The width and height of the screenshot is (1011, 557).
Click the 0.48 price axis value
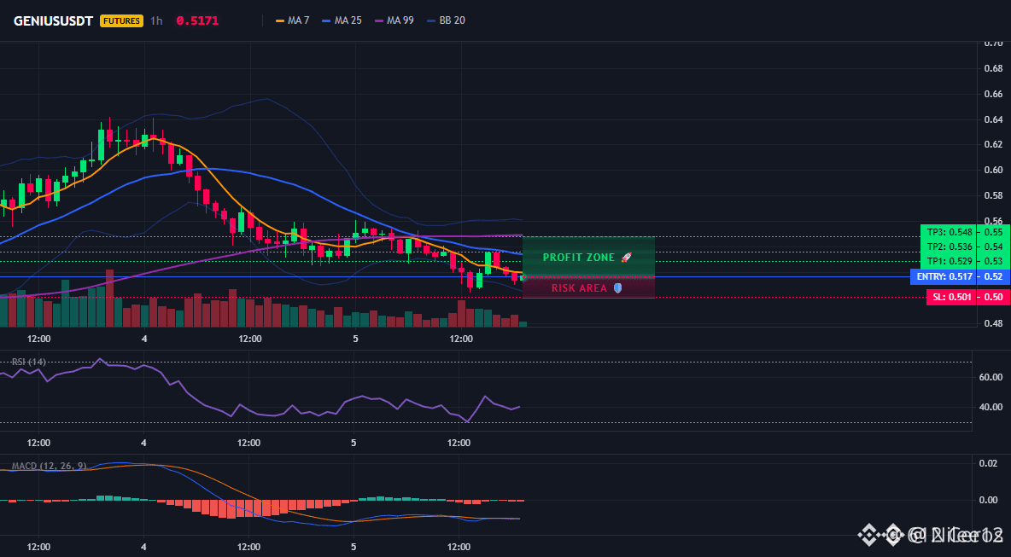coord(993,323)
